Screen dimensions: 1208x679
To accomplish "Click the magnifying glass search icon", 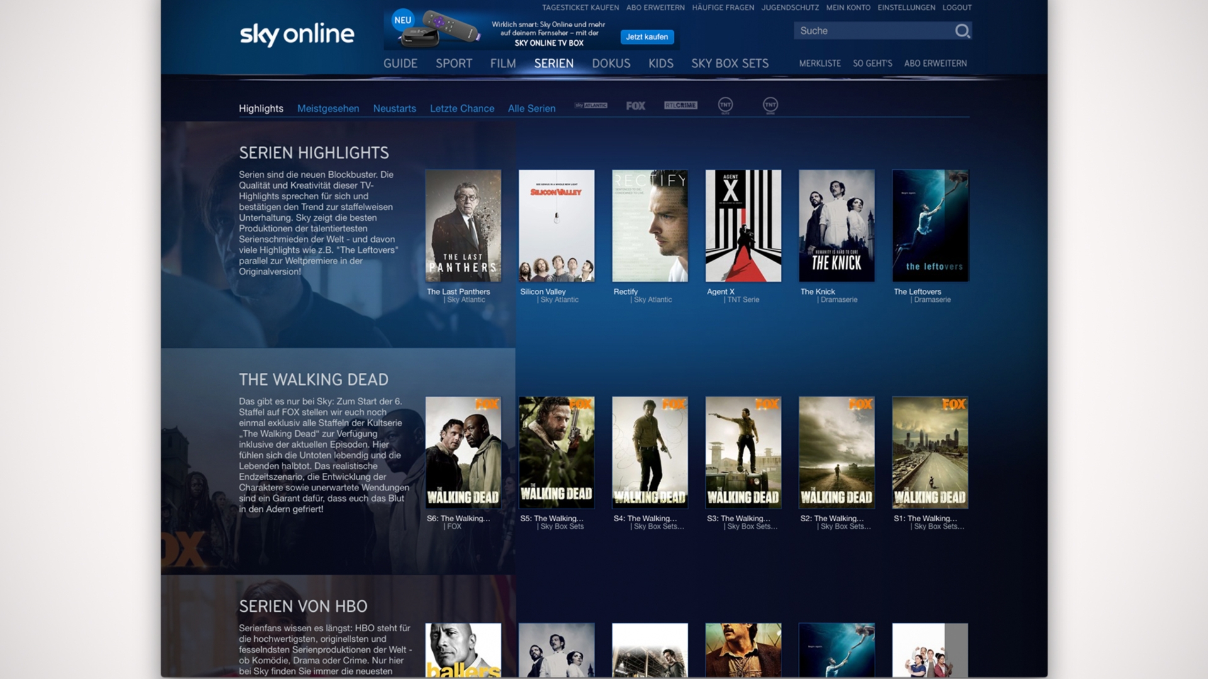I will click(962, 31).
